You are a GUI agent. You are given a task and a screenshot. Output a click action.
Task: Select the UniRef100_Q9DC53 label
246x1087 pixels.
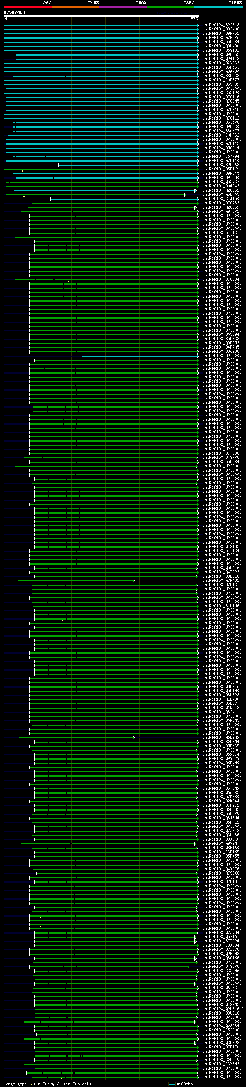pos(221,343)
